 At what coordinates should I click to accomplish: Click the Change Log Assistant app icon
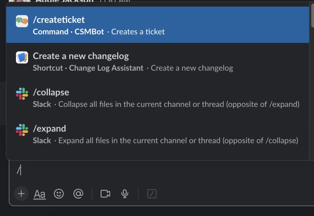click(22, 58)
